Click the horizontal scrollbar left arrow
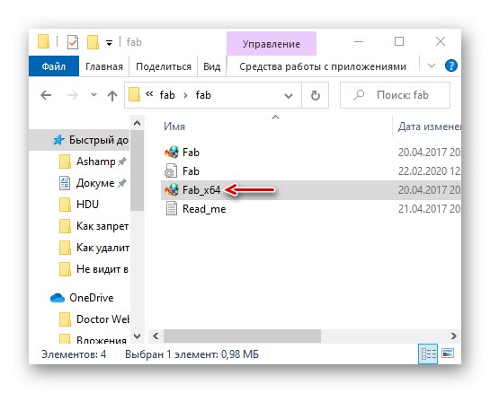Viewport: 490px width, 393px height. (x=156, y=336)
